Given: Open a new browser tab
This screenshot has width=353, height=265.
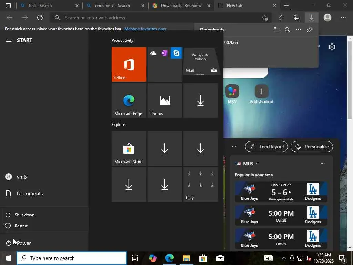Looking at the screenshot, I should (286, 6).
